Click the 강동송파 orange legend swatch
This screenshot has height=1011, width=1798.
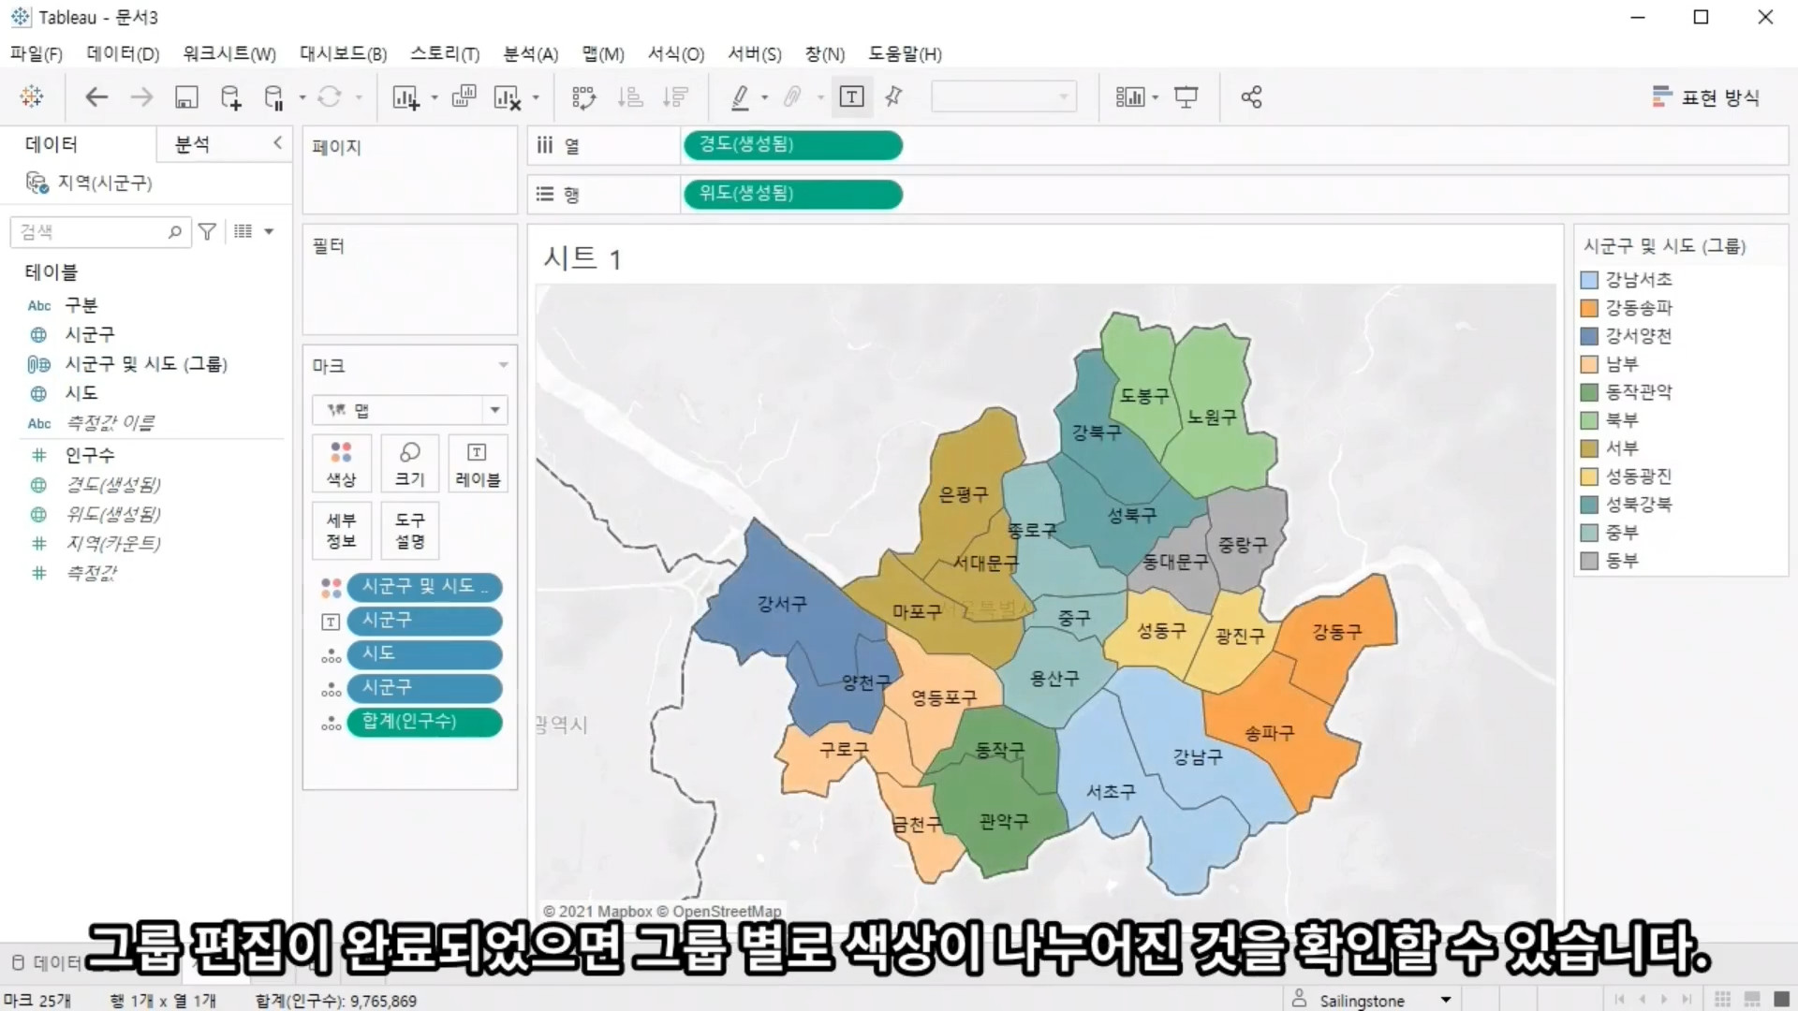[x=1589, y=308]
